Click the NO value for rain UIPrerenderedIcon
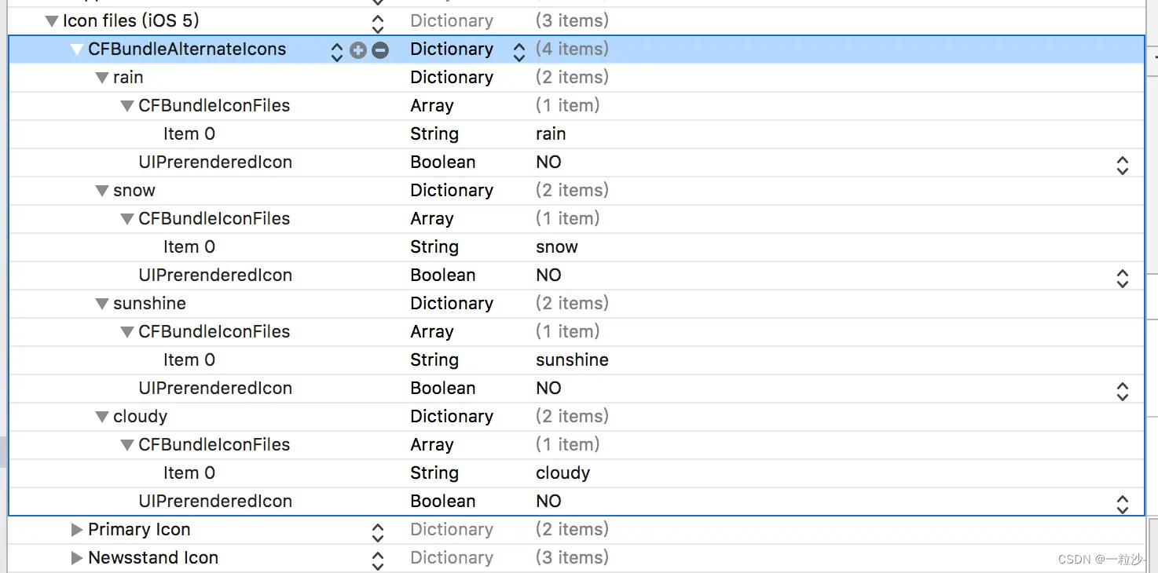This screenshot has width=1158, height=573. [x=548, y=162]
